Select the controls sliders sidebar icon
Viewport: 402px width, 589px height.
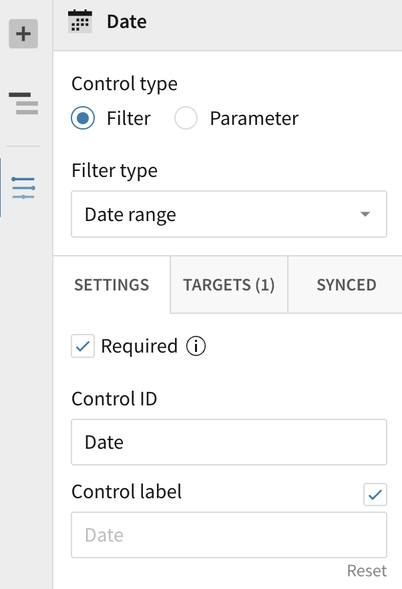pyautogui.click(x=23, y=188)
